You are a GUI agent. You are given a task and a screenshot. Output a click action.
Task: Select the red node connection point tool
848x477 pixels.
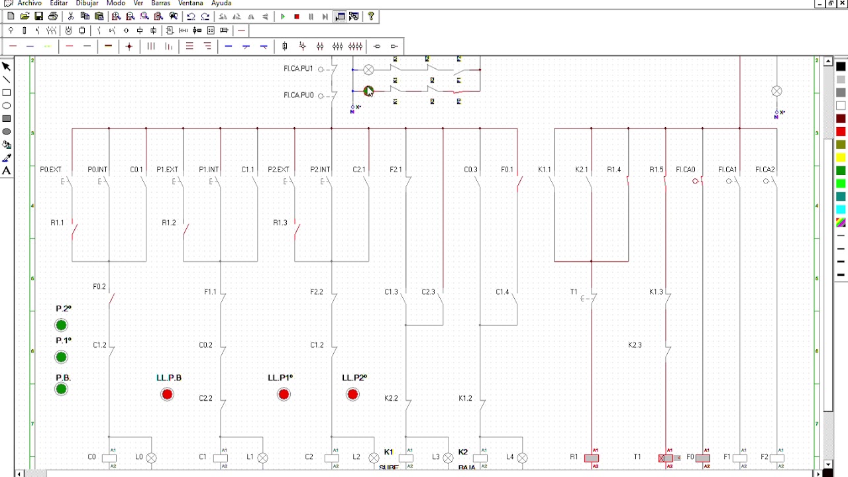point(129,46)
